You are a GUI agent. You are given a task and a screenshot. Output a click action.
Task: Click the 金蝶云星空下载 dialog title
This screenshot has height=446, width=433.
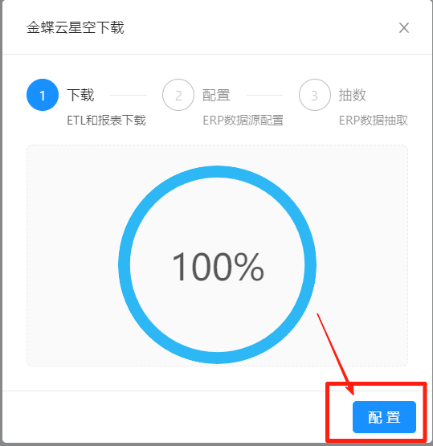76,28
